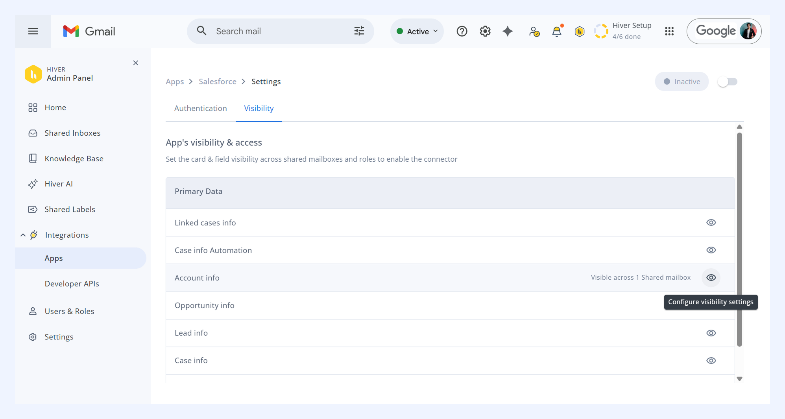
Task: Click the Opportunity info row label
Action: 205,305
